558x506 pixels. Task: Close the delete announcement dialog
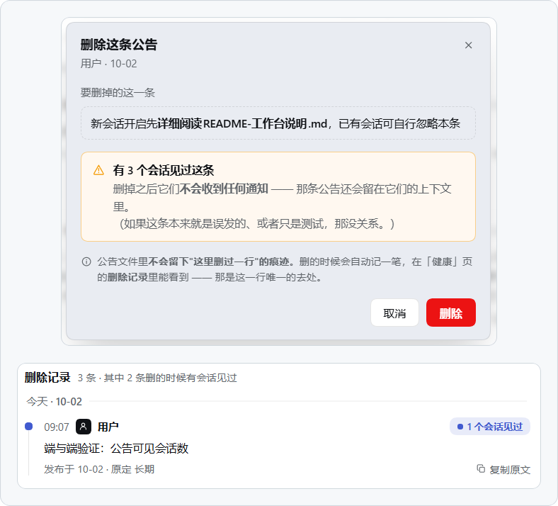(468, 45)
